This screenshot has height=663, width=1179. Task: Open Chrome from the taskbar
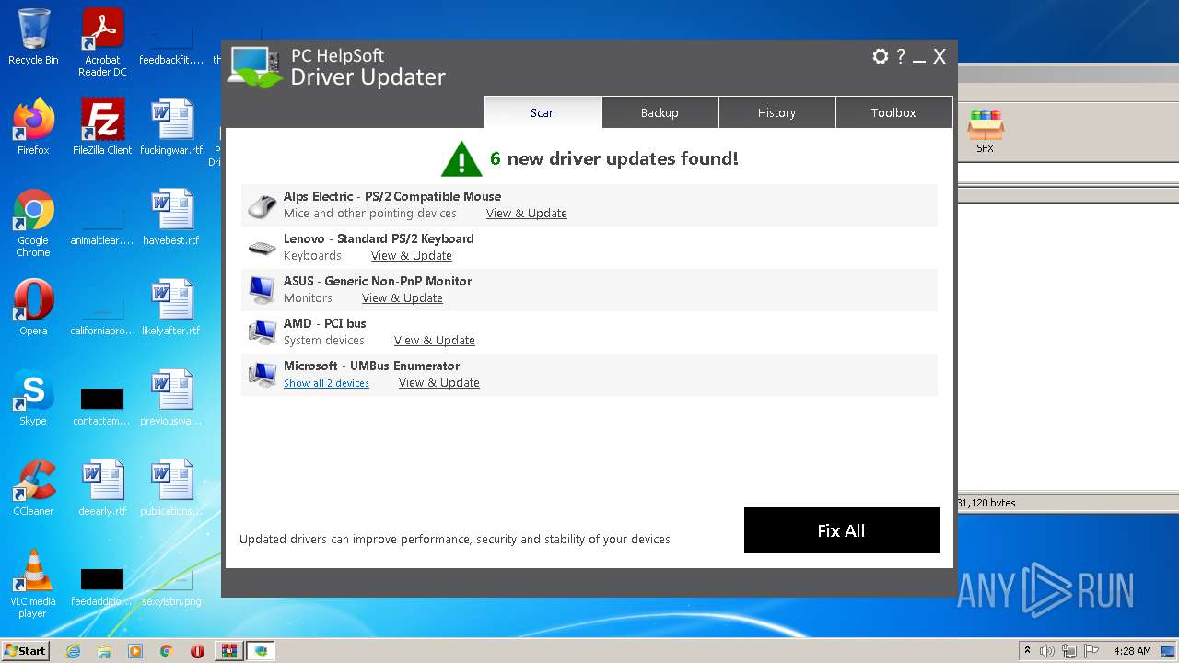coord(167,651)
